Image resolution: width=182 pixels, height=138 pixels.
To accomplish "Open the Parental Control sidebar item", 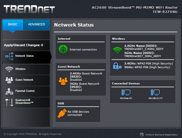I will [x=26, y=92].
